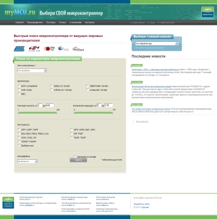Screen dimensions: 217x219
Task: Open the EFO logo in header
Action: [x=207, y=12]
